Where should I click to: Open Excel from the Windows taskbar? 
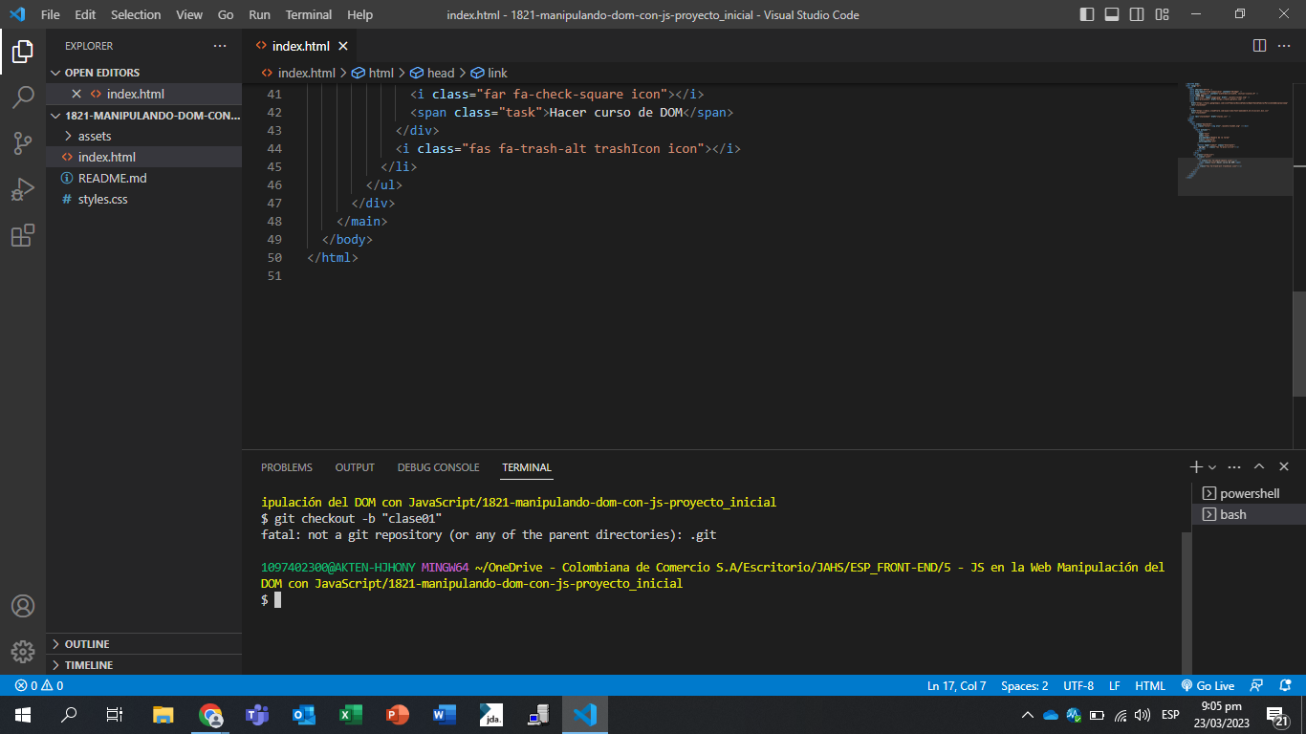click(x=351, y=714)
